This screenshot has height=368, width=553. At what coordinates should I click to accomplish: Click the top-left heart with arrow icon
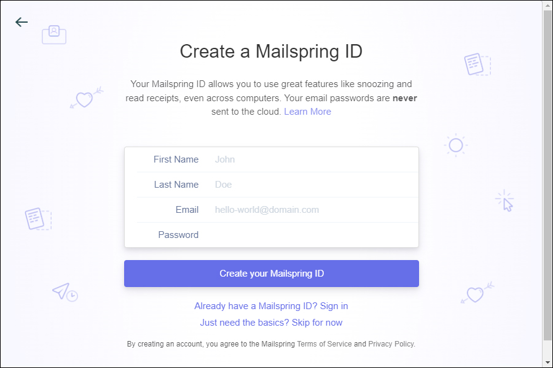pyautogui.click(x=86, y=98)
